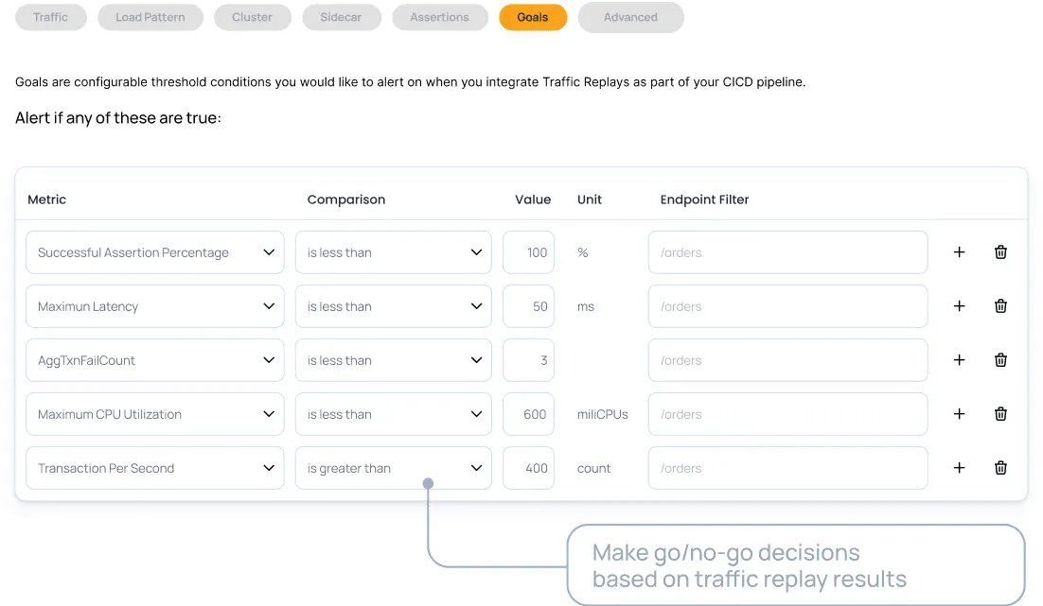Open the Assertions tab
The width and height of the screenshot is (1043, 606).
439,17
